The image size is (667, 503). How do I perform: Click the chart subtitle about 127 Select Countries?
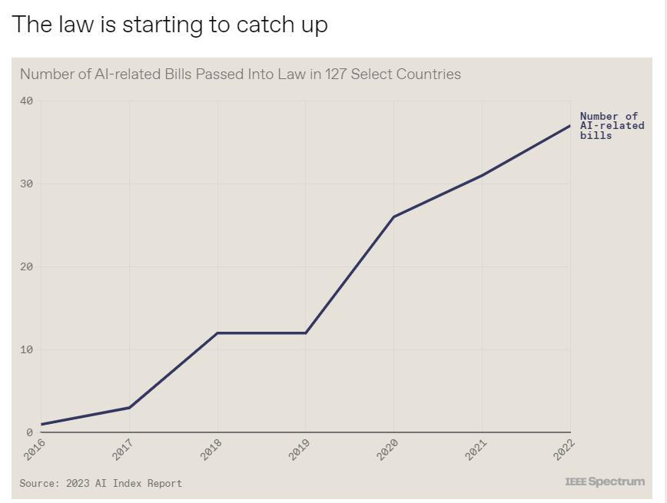(241, 74)
